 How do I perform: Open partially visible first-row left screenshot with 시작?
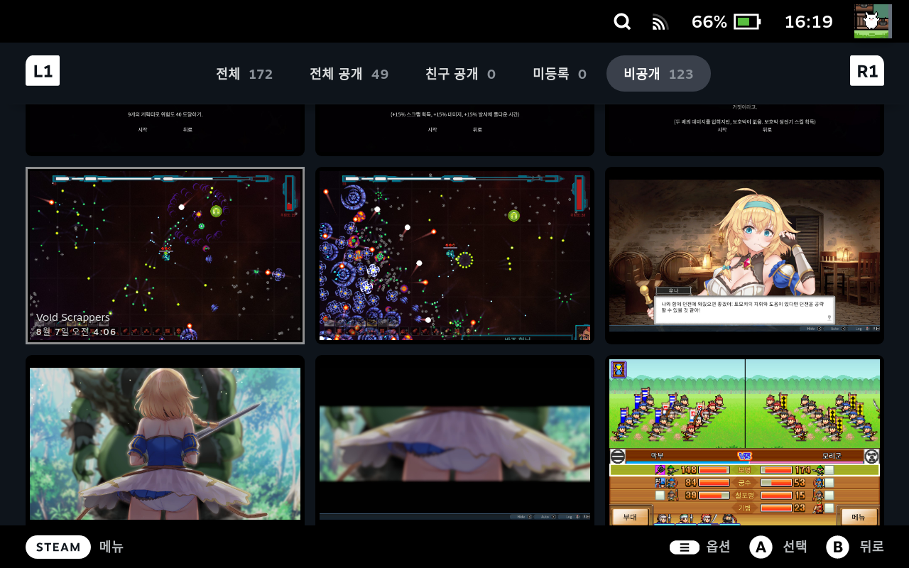click(165, 130)
